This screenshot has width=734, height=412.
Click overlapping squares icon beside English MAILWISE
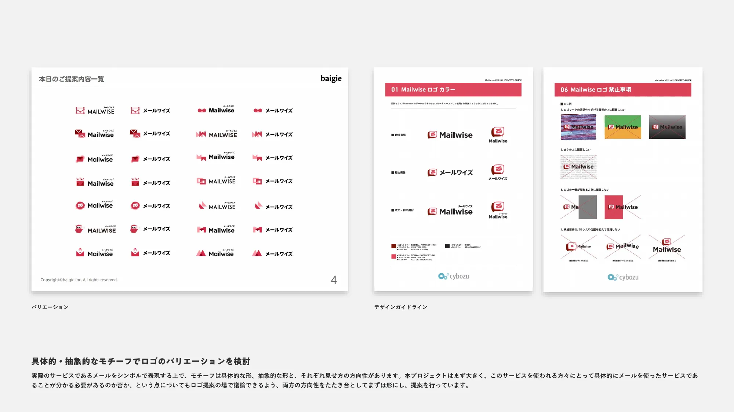(x=201, y=181)
